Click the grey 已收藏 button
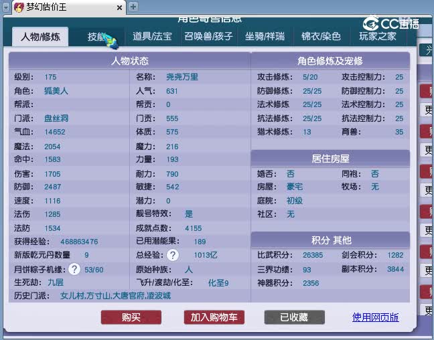Viewport: 434px width, 340px height. pos(295,317)
